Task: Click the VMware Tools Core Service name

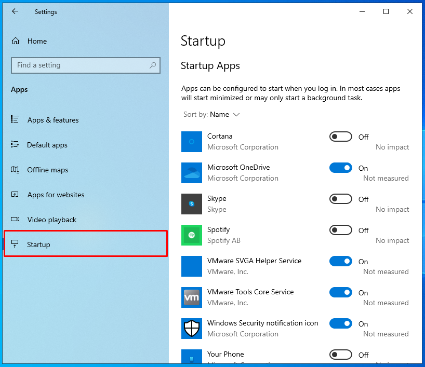Action: (250, 292)
